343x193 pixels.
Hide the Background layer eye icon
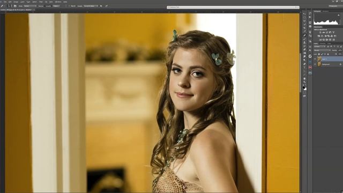(x=315, y=64)
